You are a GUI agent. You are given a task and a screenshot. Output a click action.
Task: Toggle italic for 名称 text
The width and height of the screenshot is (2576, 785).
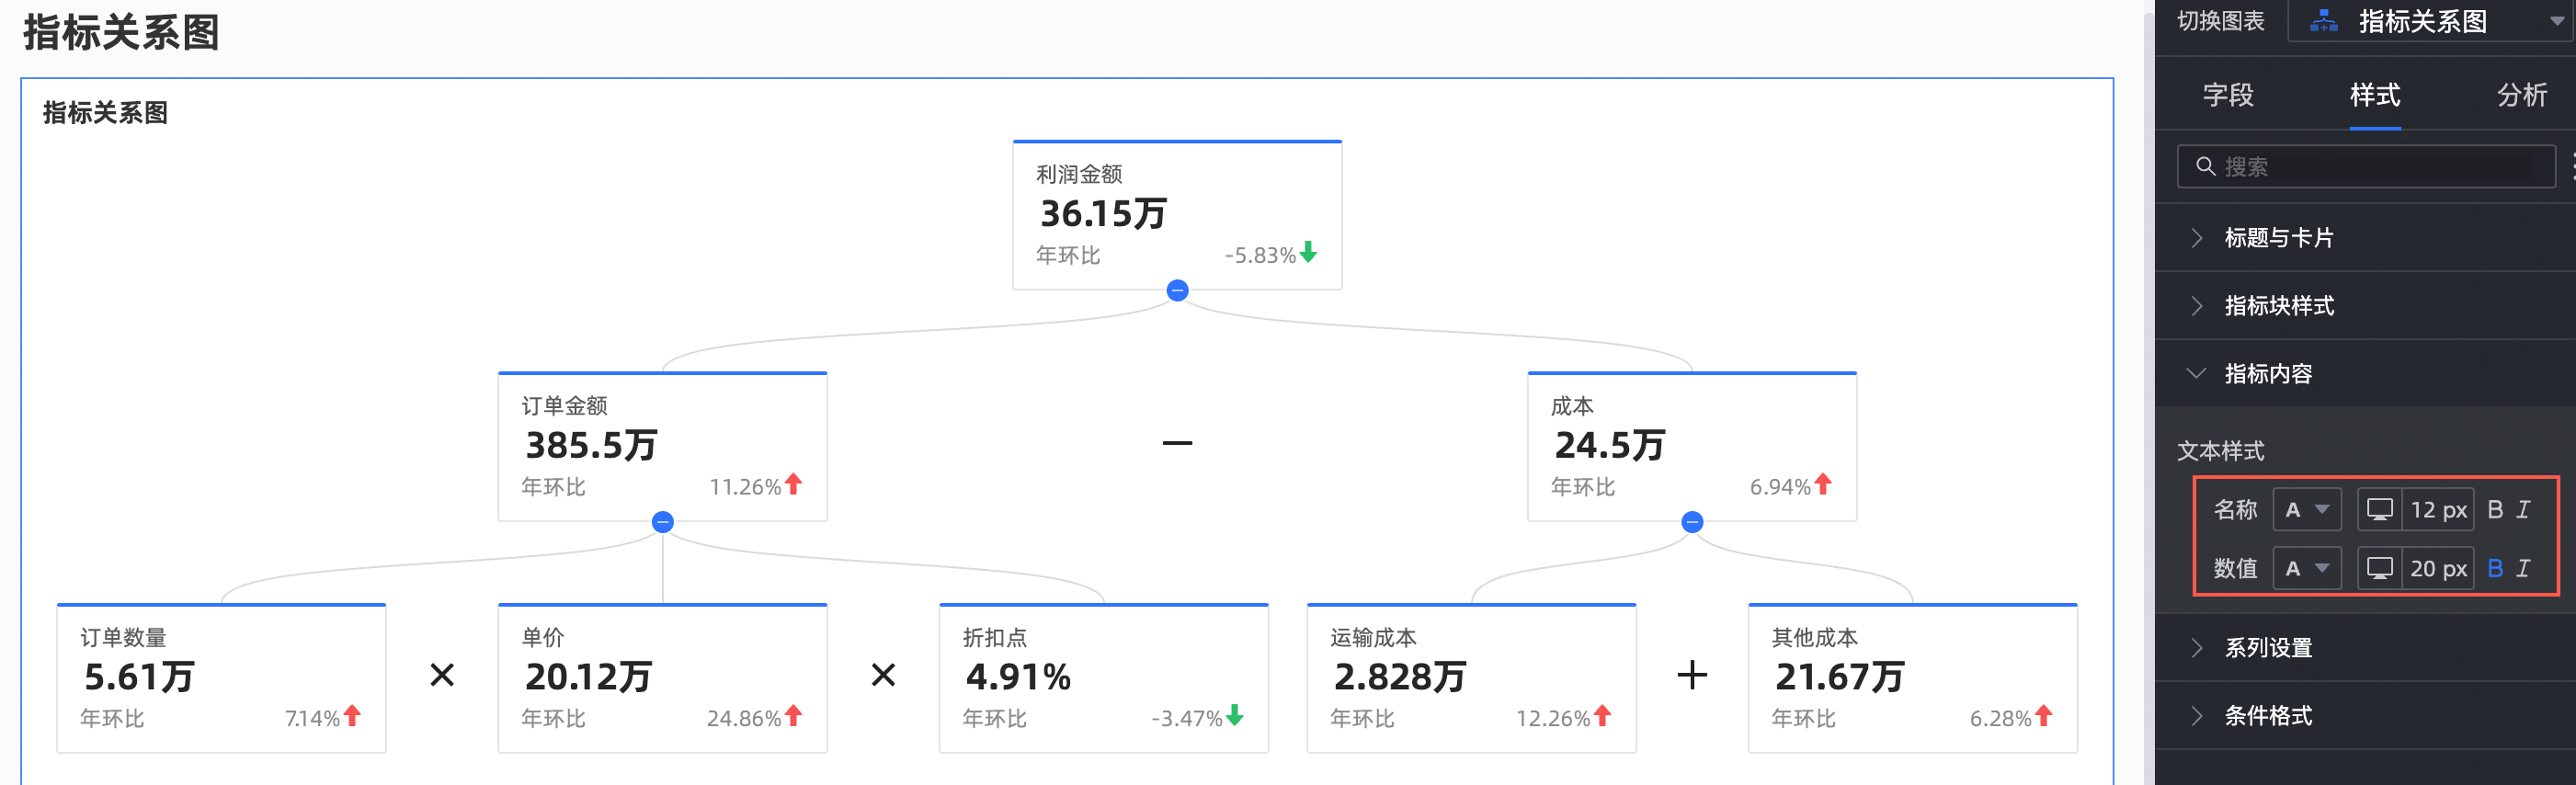(x=2523, y=510)
